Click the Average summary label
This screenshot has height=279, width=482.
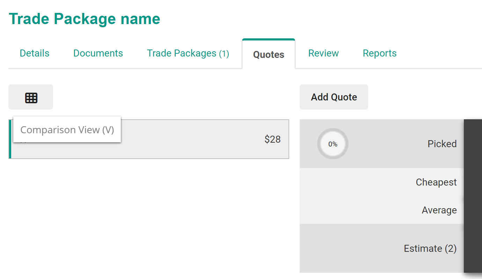pos(439,210)
